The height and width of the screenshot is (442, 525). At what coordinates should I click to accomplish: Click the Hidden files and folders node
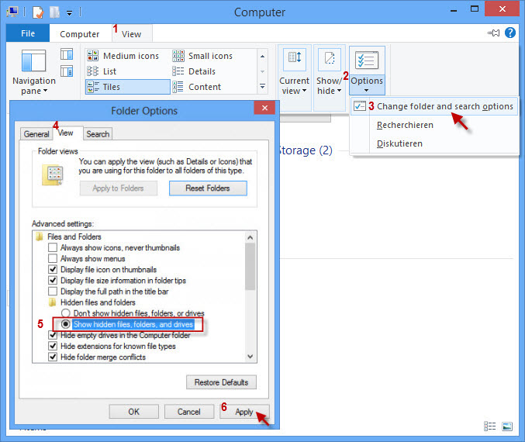[x=98, y=302]
